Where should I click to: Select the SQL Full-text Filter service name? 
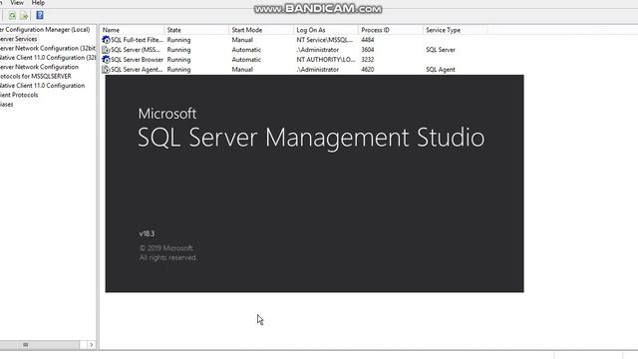point(137,40)
